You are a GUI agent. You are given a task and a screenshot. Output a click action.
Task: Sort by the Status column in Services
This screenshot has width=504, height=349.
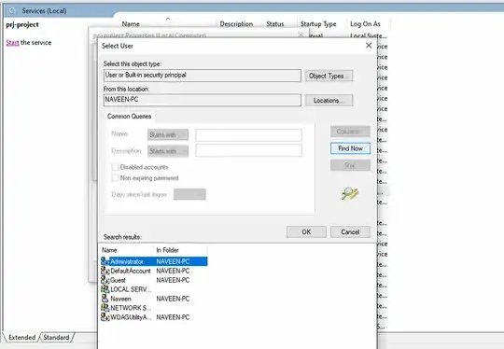point(275,23)
